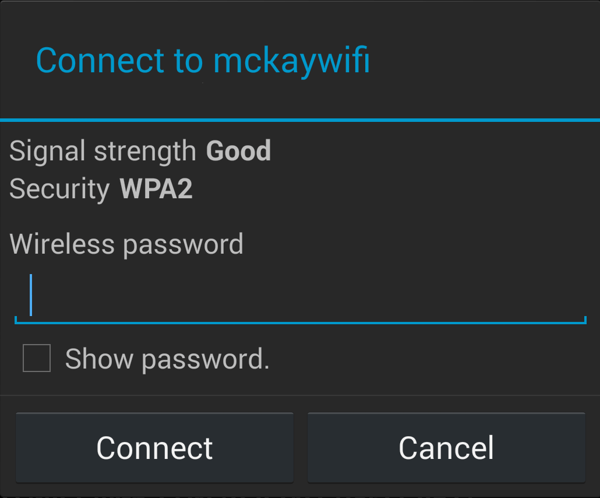Click the "Wireless password" label

tap(126, 244)
